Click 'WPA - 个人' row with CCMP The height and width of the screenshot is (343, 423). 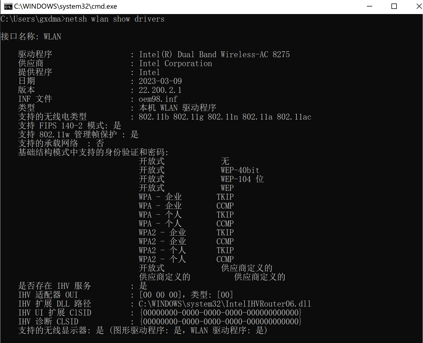point(186,223)
